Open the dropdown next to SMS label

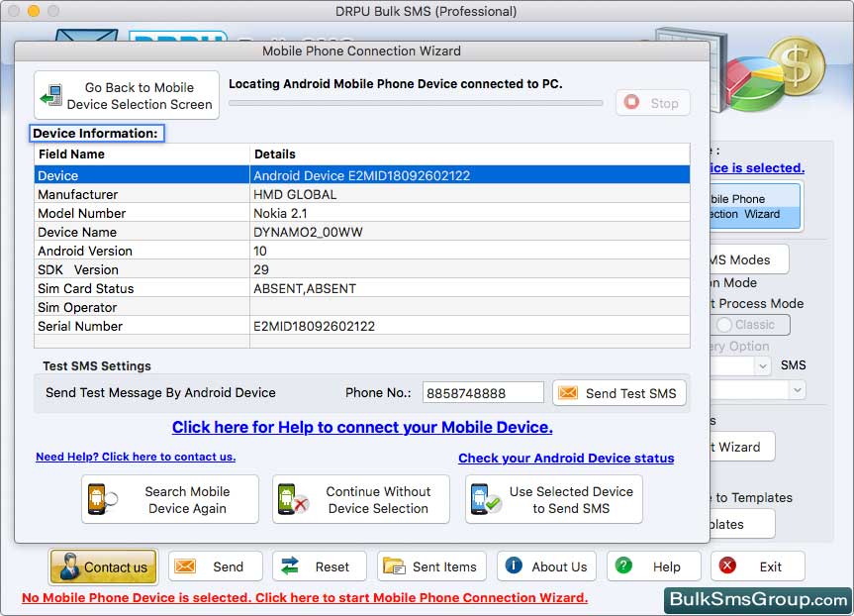click(x=763, y=365)
